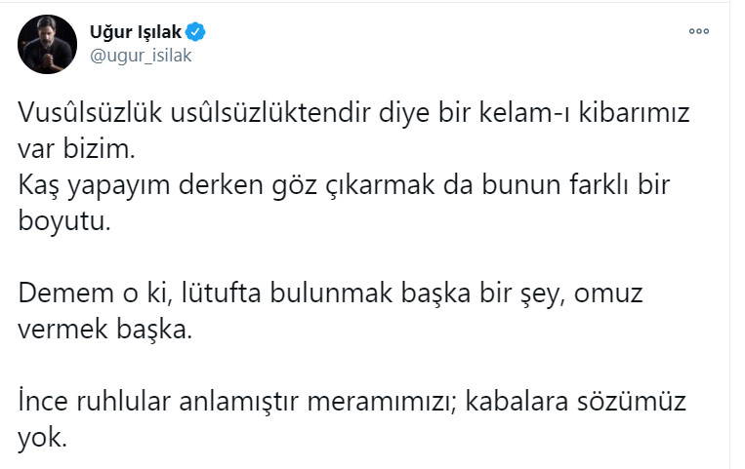This screenshot has width=745, height=469.
Task: Click the word "boyutu."
Action: 66,221
